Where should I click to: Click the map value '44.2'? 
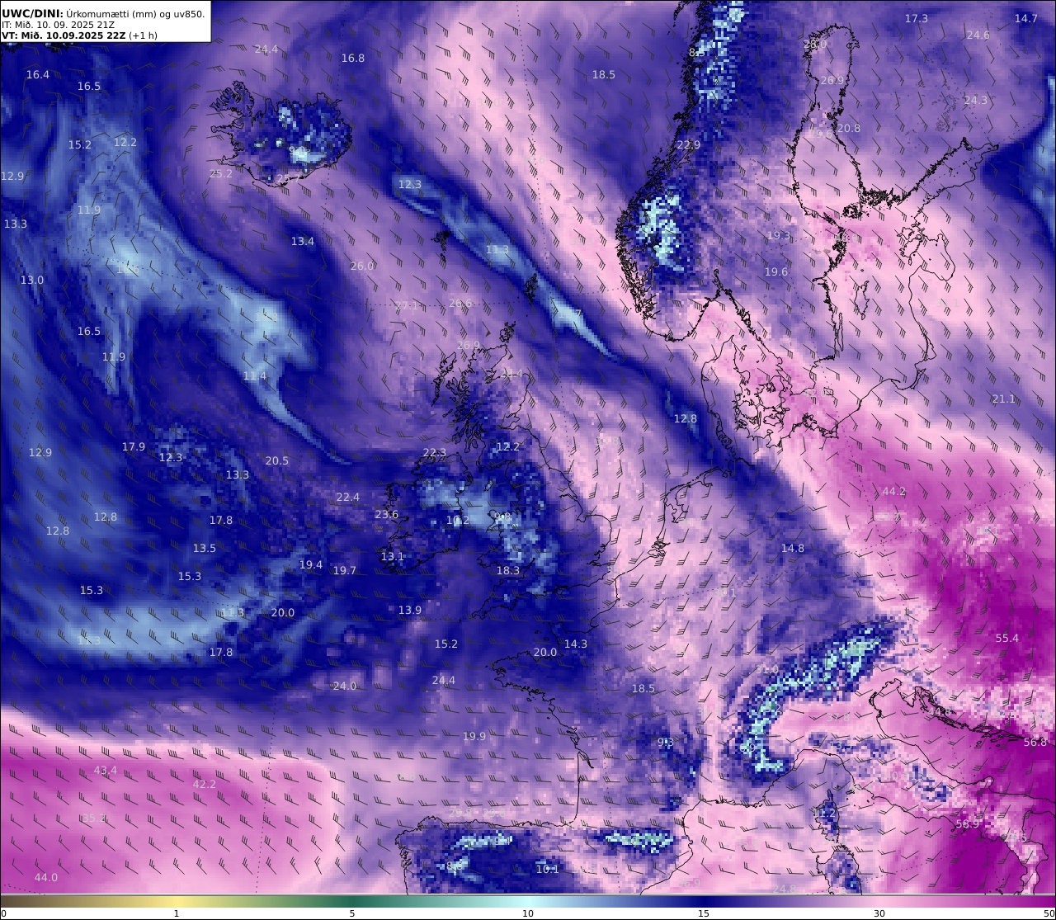[x=894, y=492]
